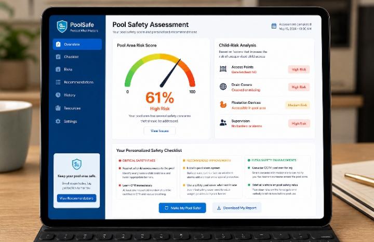Click the View Issues button

159,131
